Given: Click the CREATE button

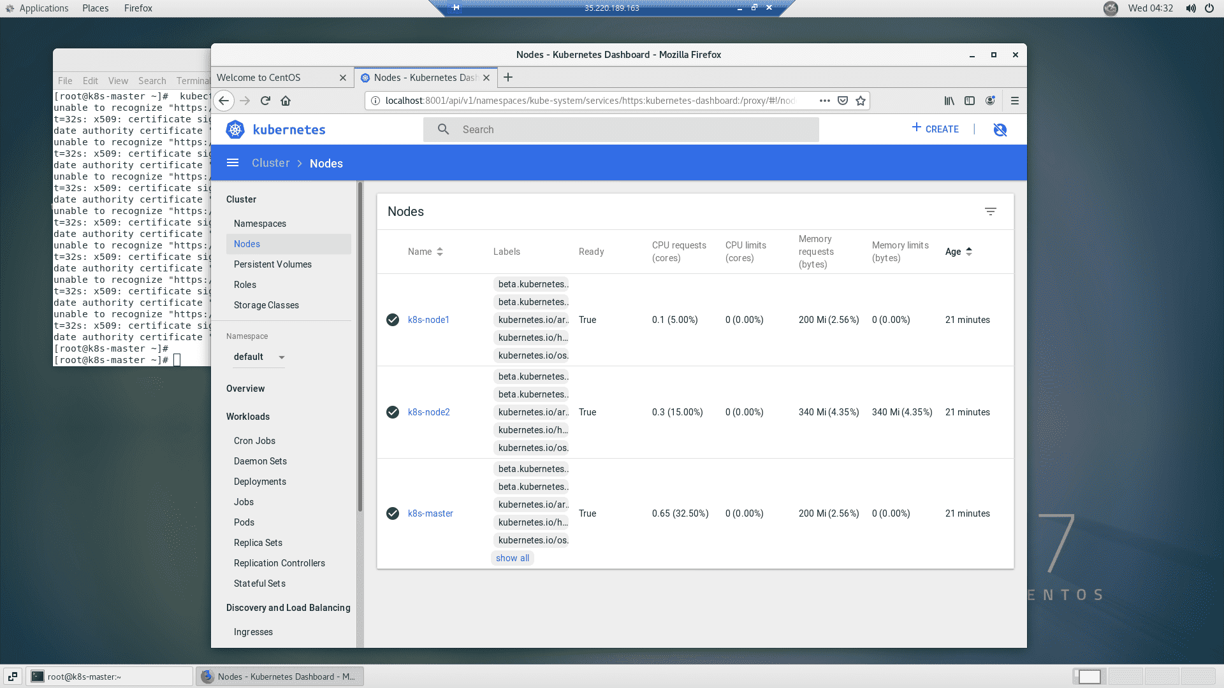Looking at the screenshot, I should click(935, 129).
